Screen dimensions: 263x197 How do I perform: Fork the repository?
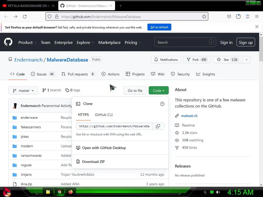(x=197, y=60)
